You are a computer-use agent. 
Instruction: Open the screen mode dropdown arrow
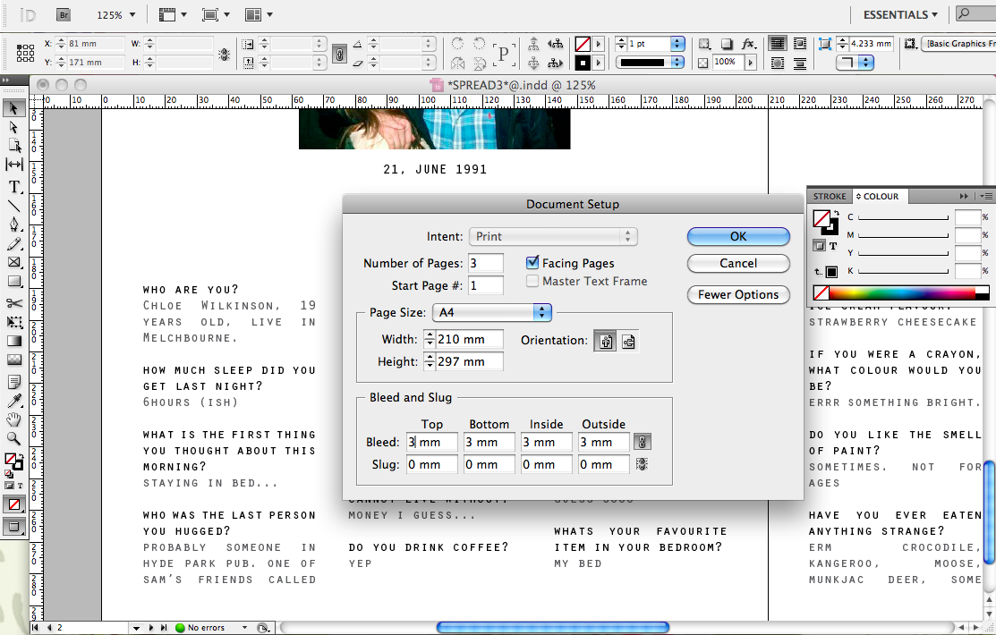226,15
